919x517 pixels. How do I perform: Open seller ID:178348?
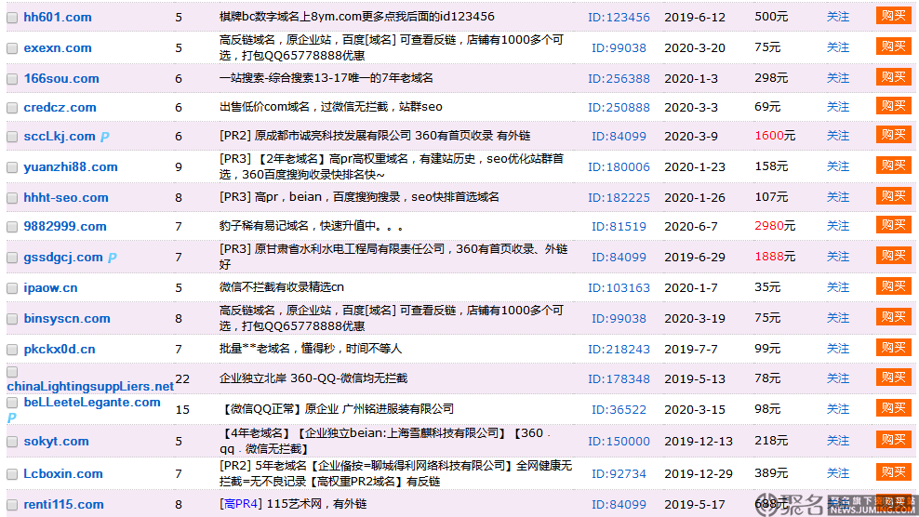(619, 378)
